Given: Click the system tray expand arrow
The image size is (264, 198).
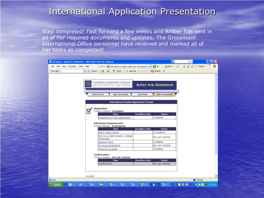Looking at the screenshot, I should 196,185.
